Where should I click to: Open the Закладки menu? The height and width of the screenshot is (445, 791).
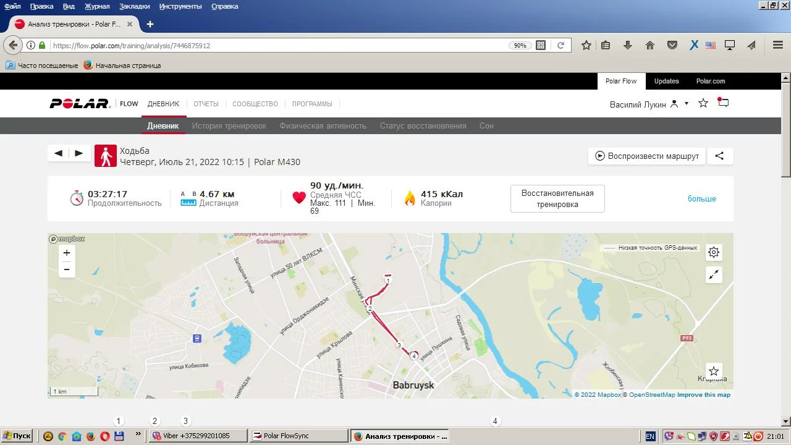point(134,6)
